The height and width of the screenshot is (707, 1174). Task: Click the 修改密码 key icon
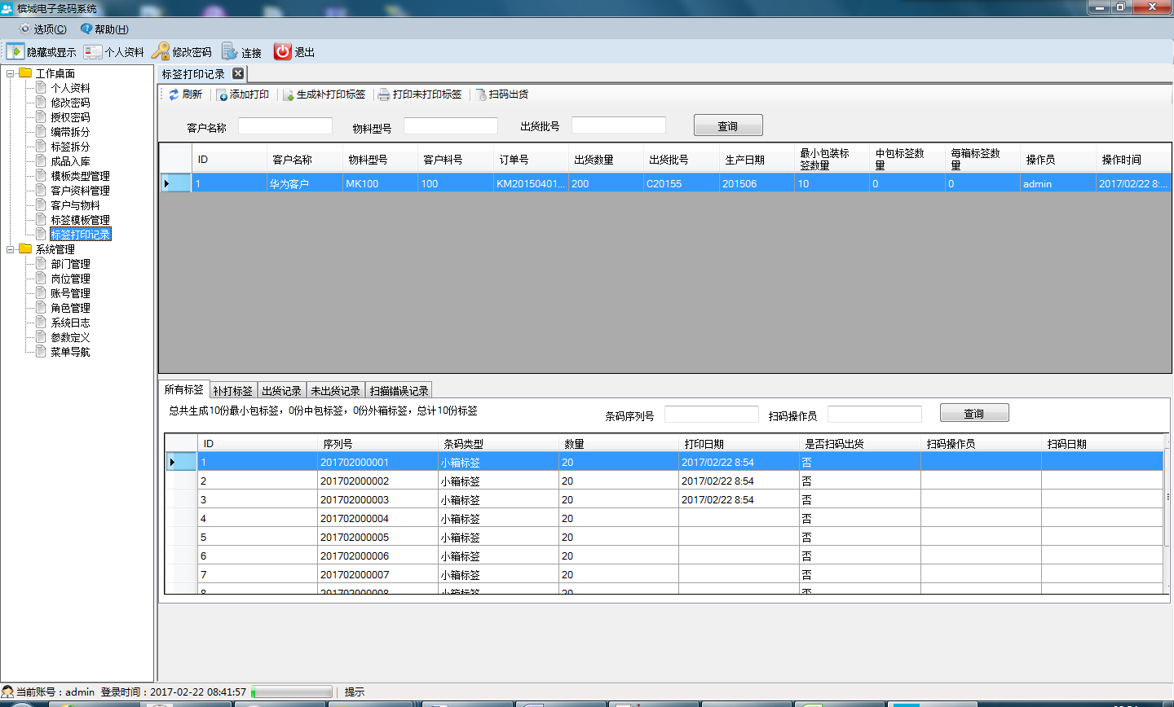[161, 51]
